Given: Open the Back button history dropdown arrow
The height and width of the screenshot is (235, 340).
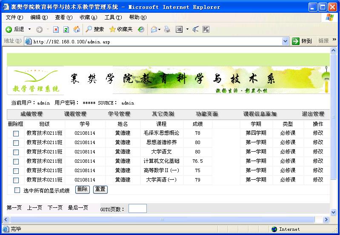Looking at the screenshot, I should [29, 29].
